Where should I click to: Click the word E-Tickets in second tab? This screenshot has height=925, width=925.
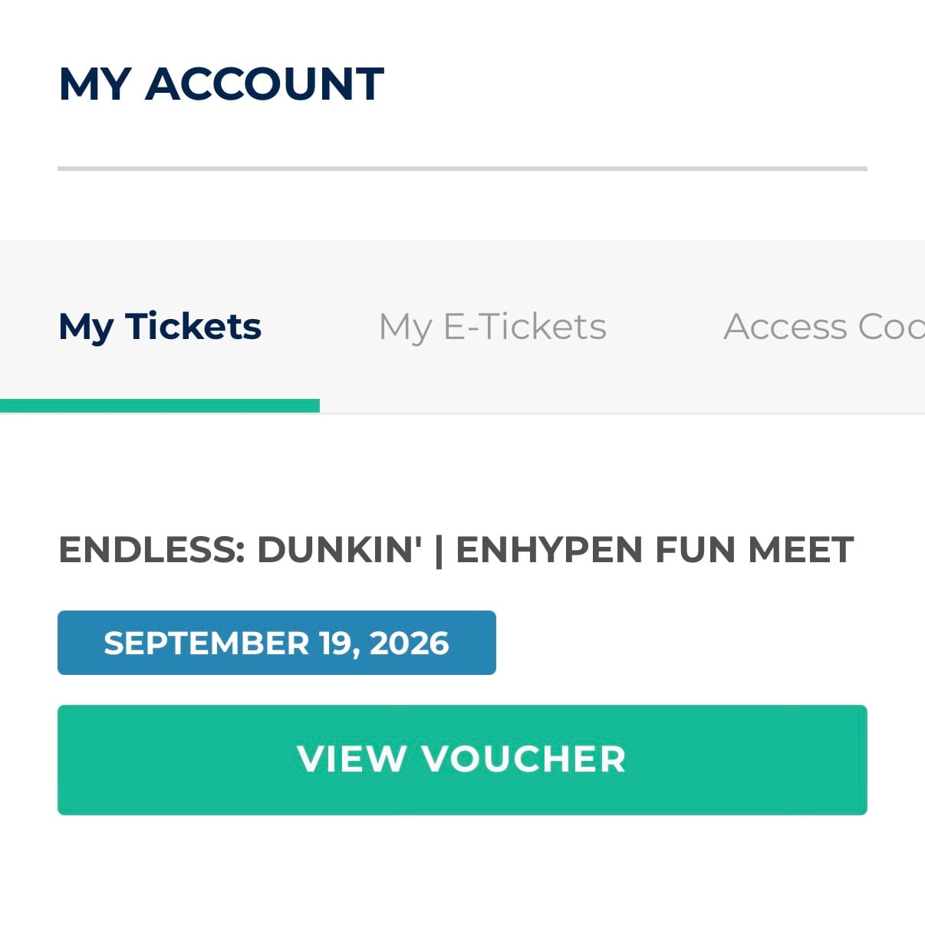[525, 327]
